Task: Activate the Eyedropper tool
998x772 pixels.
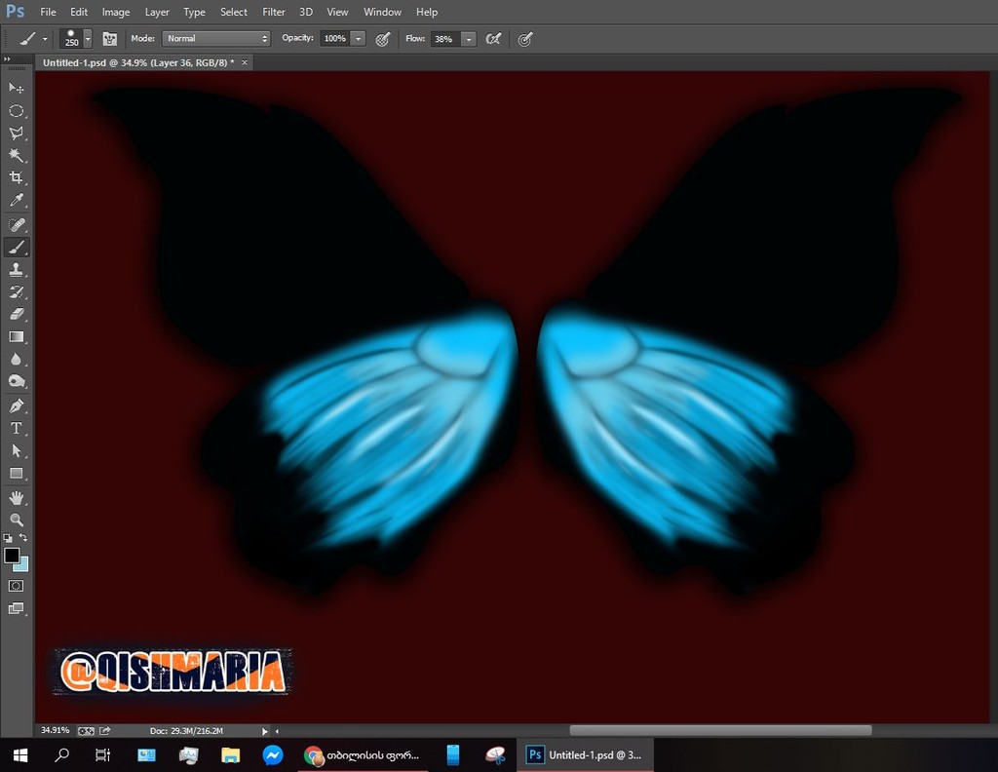Action: 17,201
